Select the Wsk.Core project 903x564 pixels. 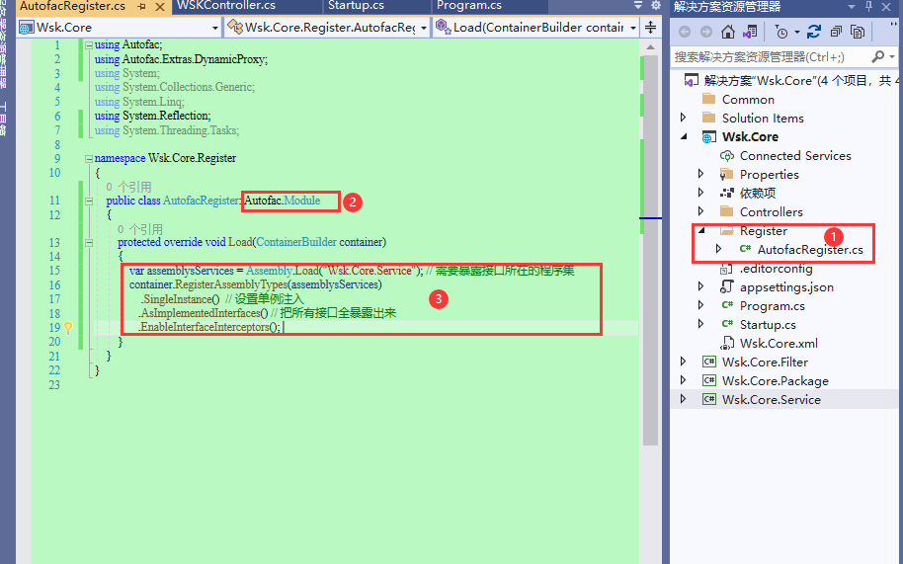tap(750, 137)
